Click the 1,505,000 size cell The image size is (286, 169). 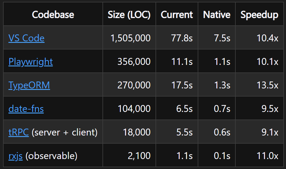click(x=130, y=38)
